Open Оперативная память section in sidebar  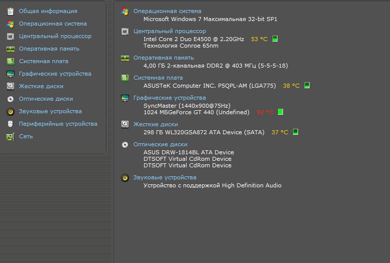[x=49, y=49]
